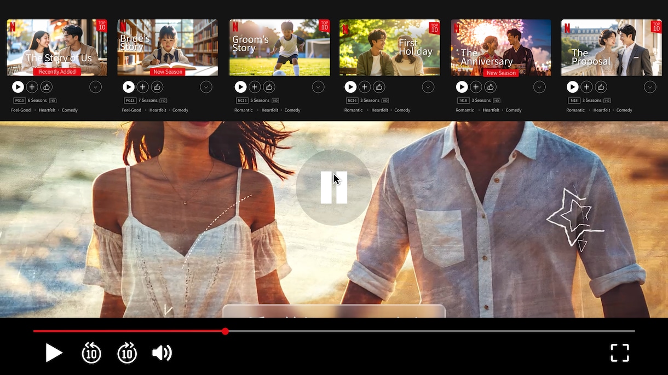
Task: Add Bride's Story to My List
Action: [143, 87]
